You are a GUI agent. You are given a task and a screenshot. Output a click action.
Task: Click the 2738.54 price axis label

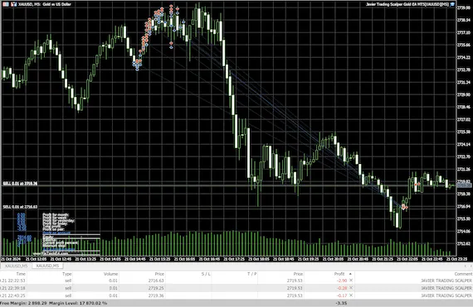tap(464, 20)
